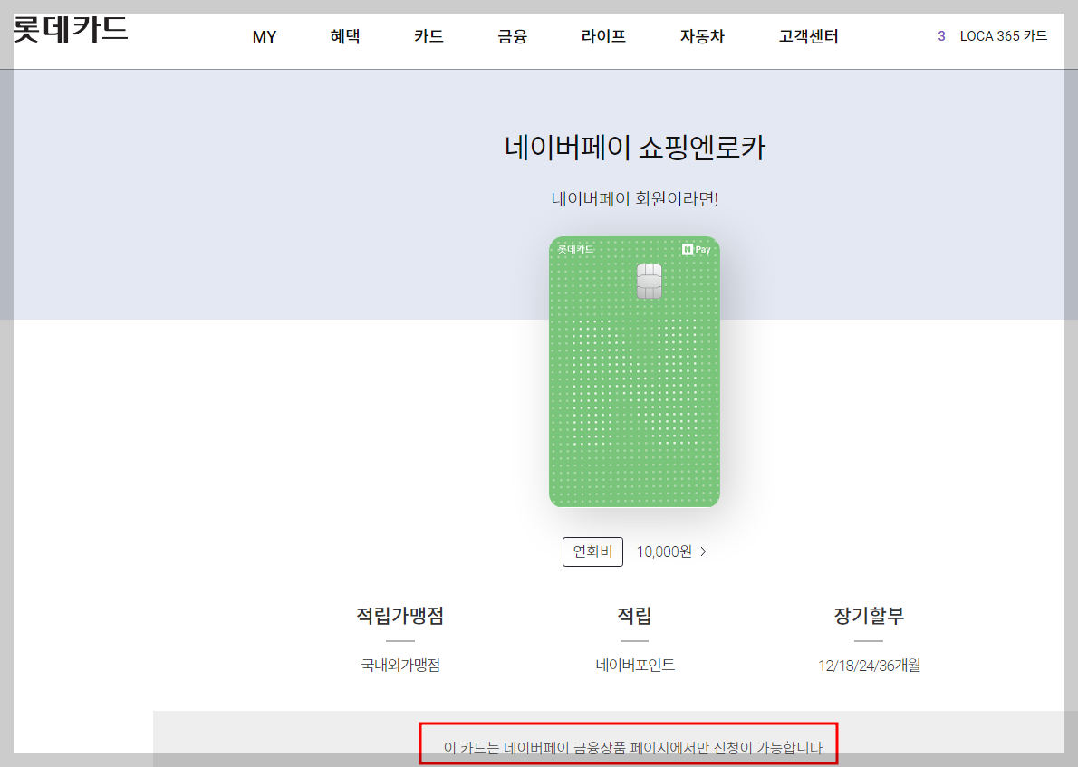Open the 라이프 menu
The image size is (1078, 767).
pyautogui.click(x=603, y=36)
